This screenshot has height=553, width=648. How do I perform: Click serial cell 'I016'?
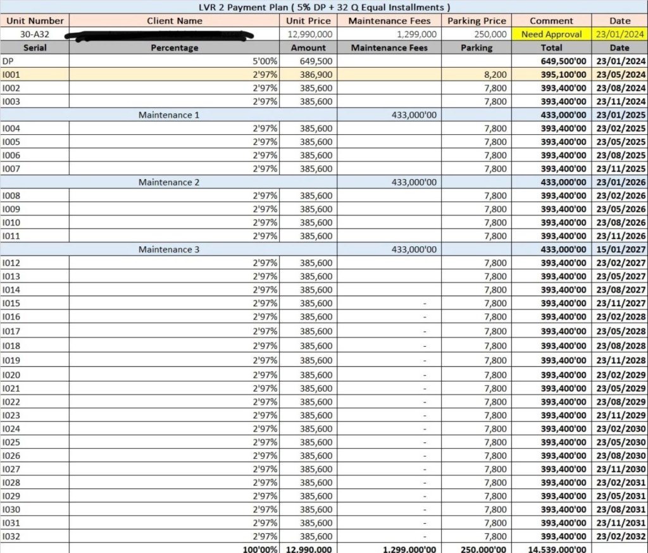[35, 316]
